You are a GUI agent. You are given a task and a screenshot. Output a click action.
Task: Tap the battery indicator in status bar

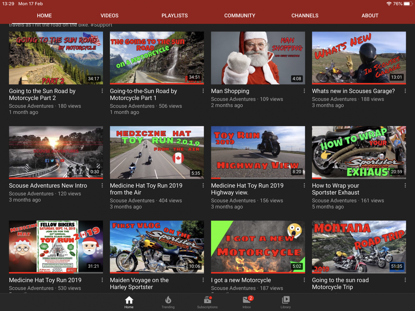click(x=408, y=4)
